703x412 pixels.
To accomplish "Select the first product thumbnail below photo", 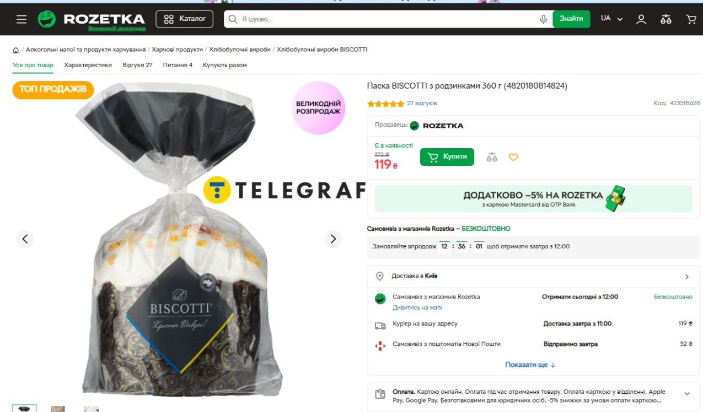I will [x=24, y=409].
